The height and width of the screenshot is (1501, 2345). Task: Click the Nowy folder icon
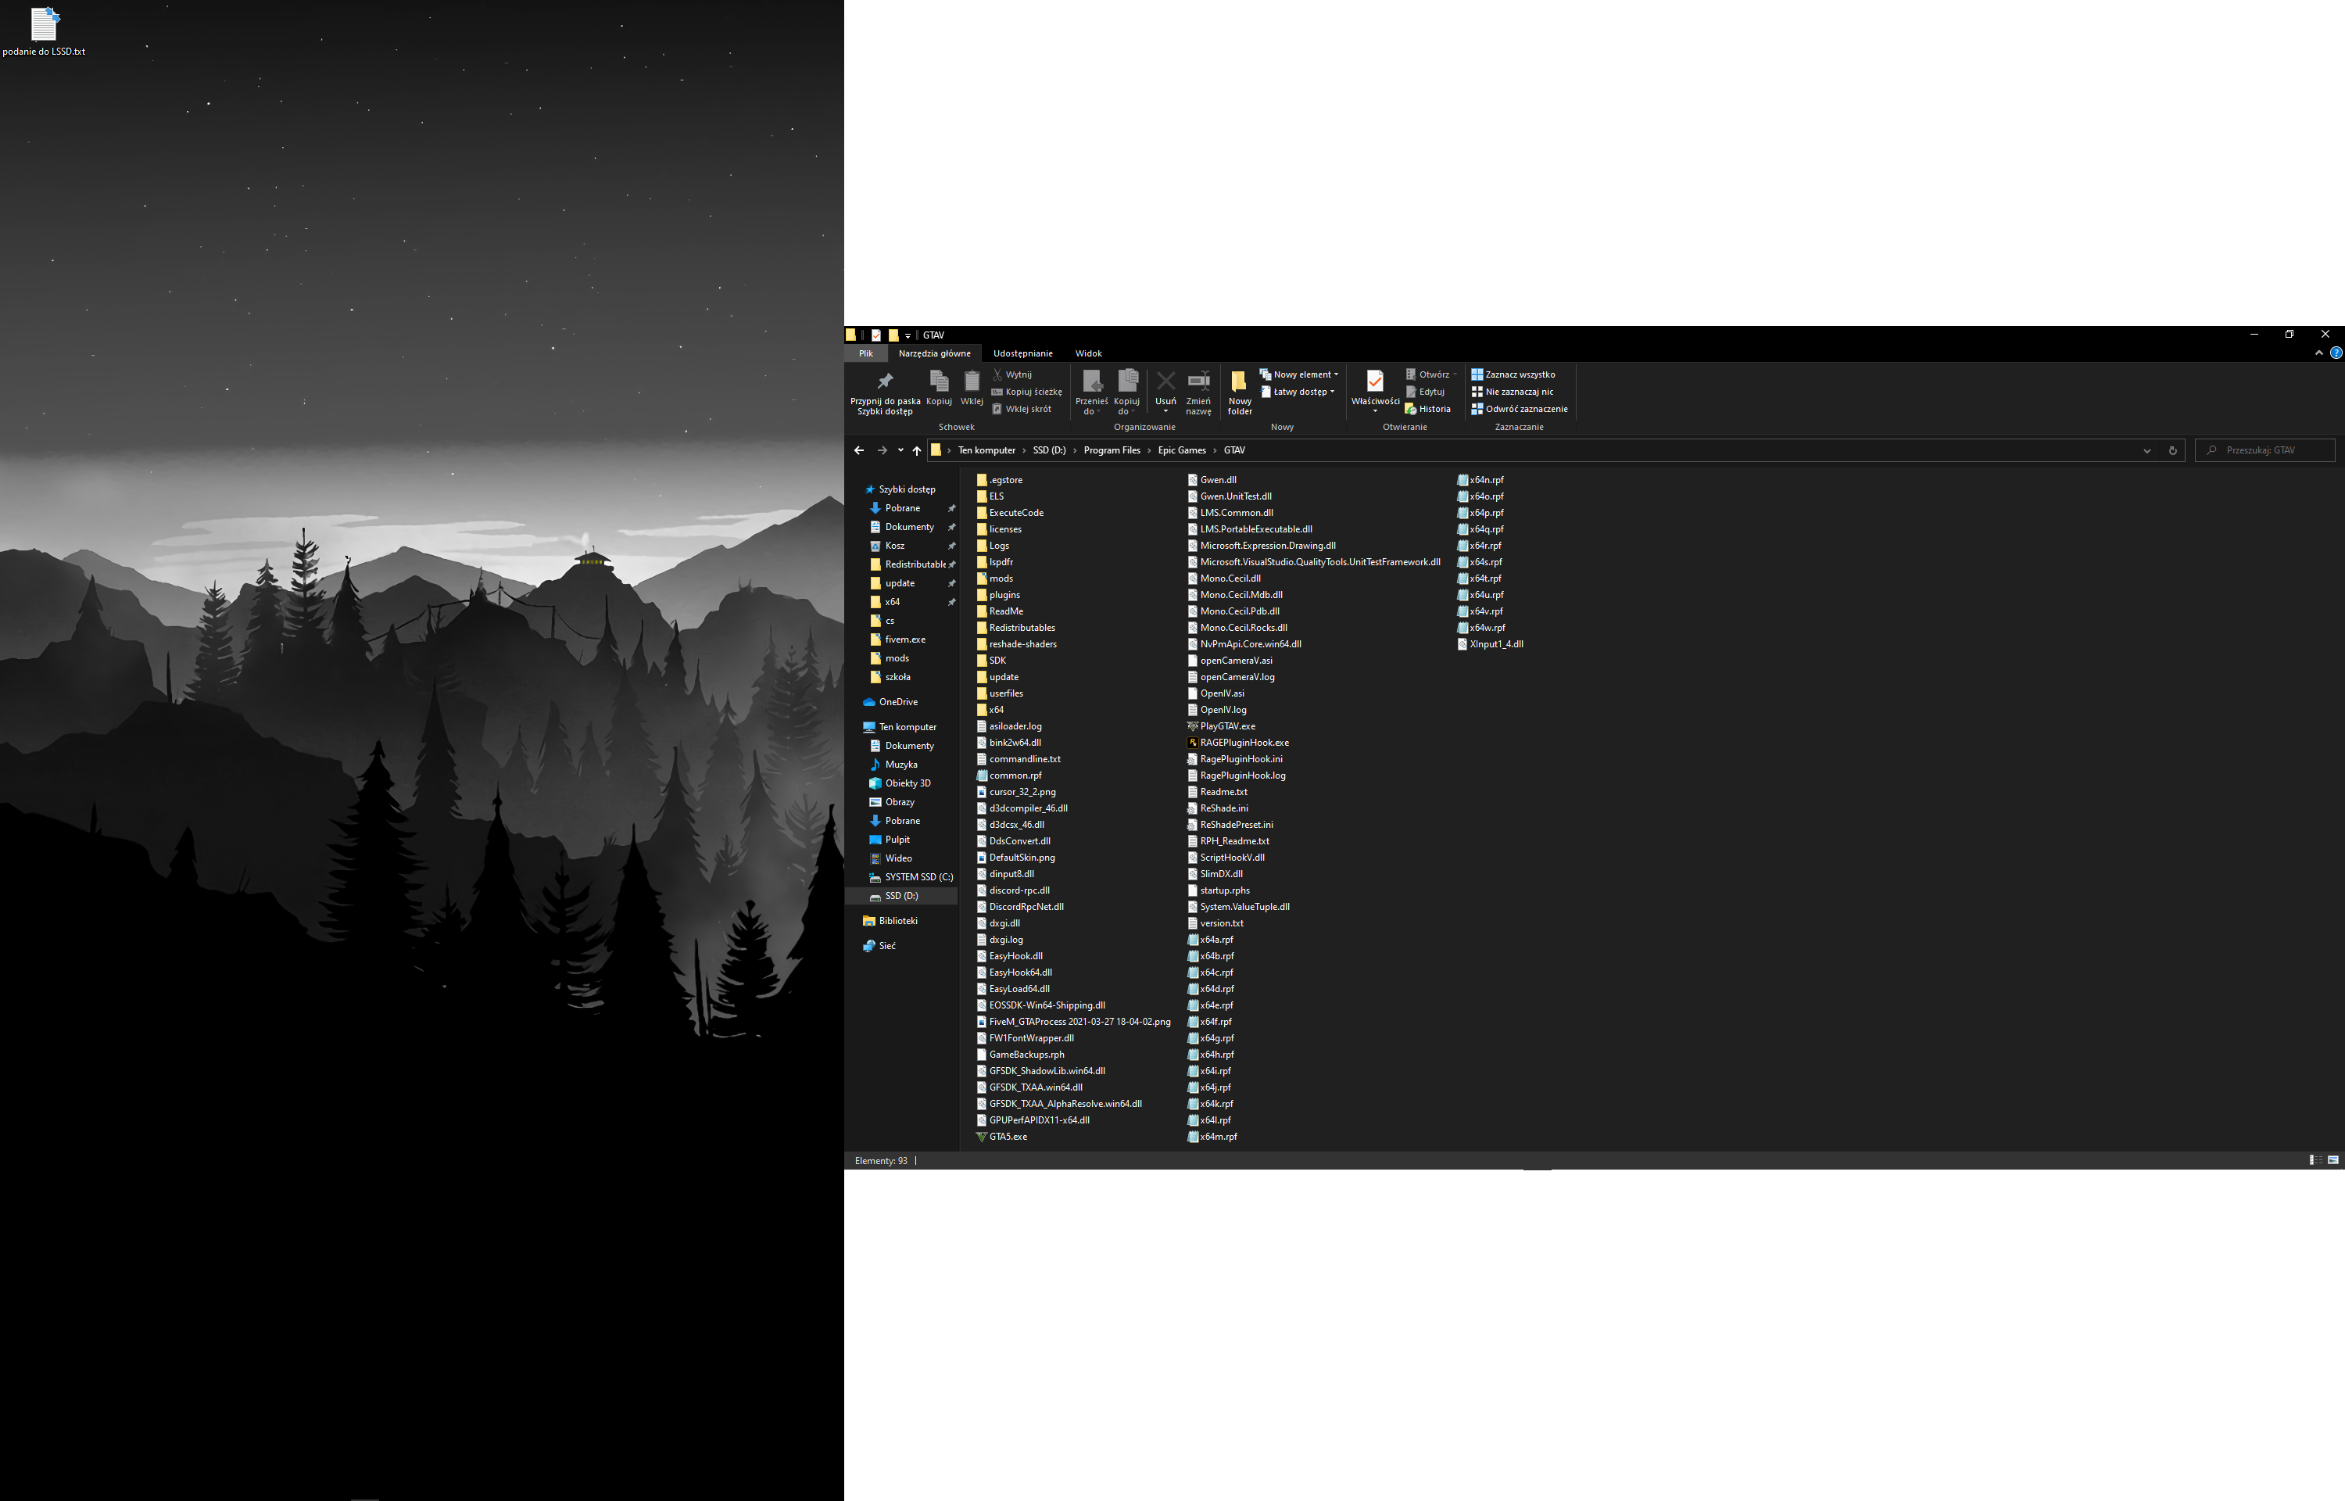[1239, 382]
